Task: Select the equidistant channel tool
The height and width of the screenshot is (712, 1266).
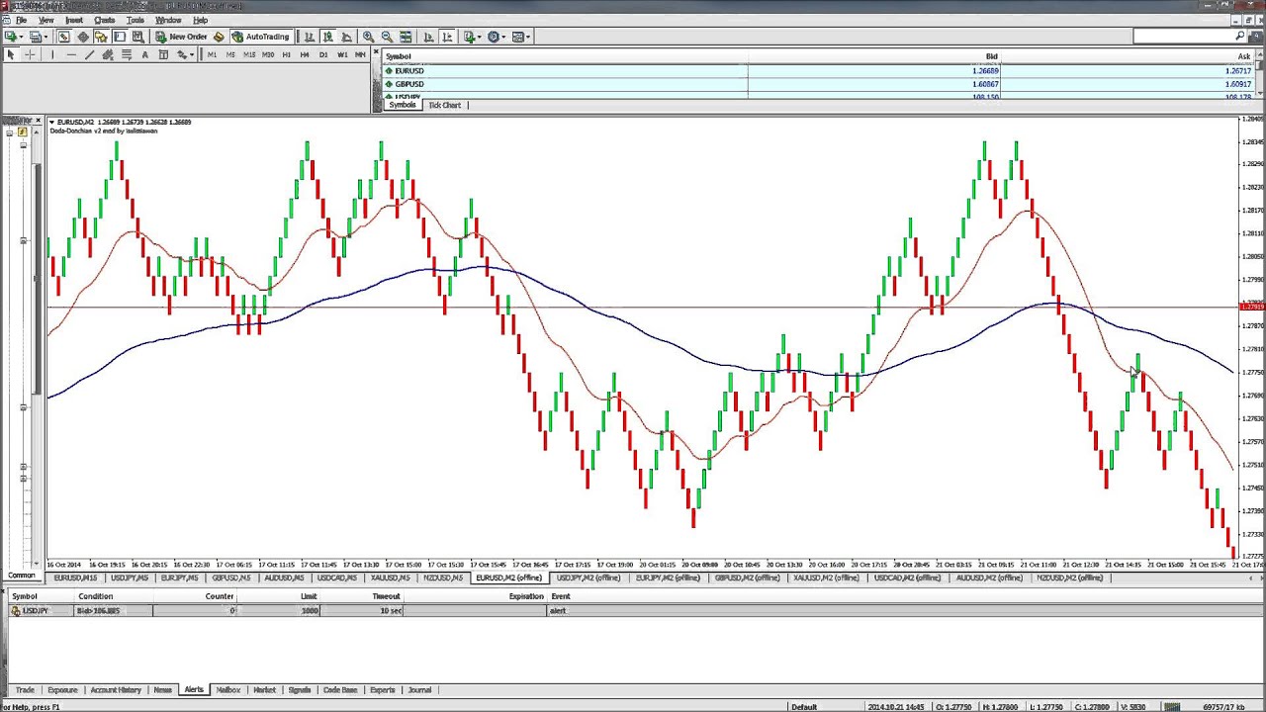Action: tap(107, 54)
